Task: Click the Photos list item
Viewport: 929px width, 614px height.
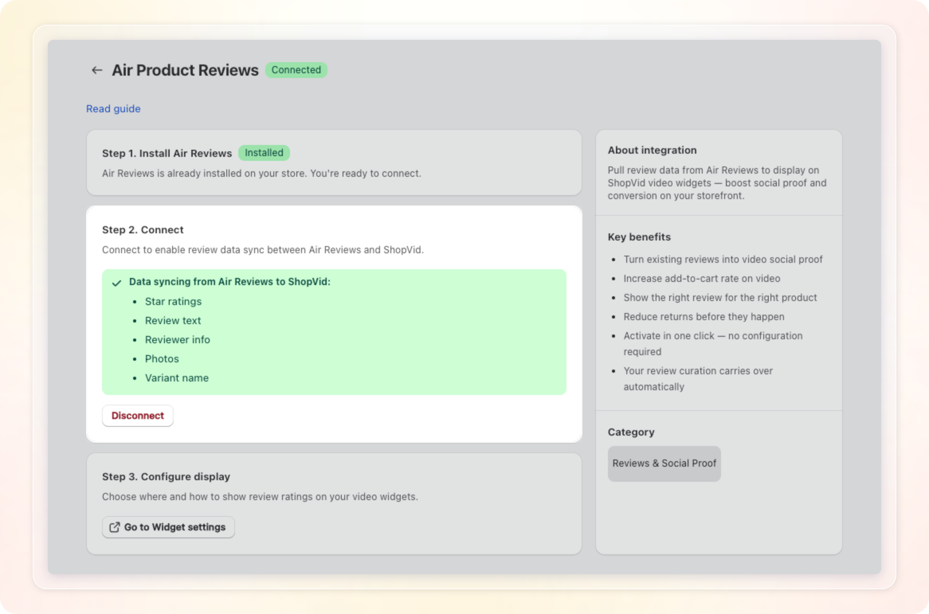Action: tap(162, 359)
